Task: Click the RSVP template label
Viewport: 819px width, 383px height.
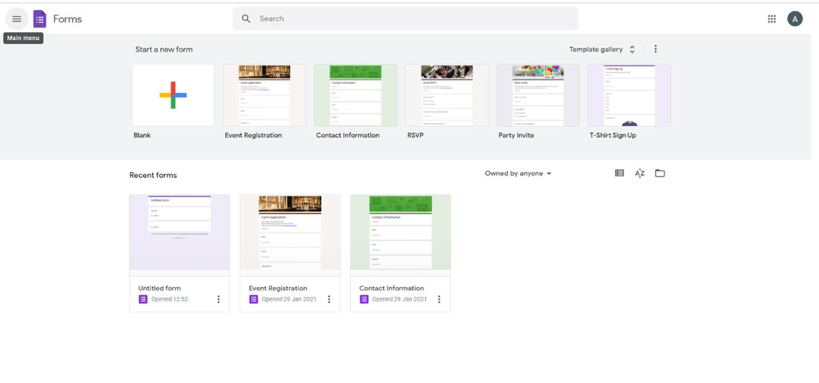Action: coord(416,135)
